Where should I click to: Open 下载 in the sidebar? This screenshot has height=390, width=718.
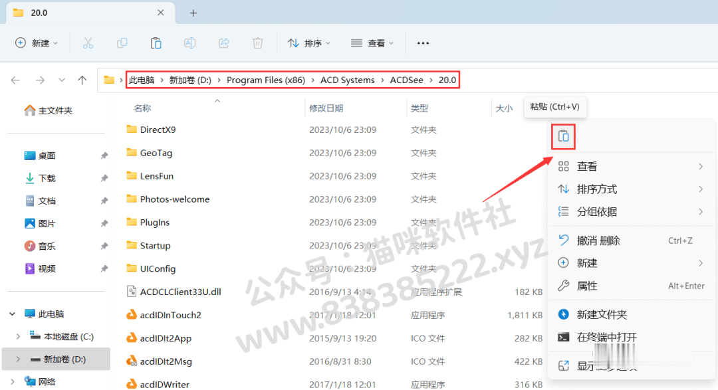click(40, 178)
